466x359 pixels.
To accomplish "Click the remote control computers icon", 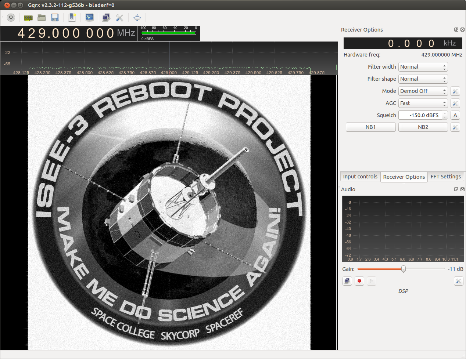I will pos(106,17).
